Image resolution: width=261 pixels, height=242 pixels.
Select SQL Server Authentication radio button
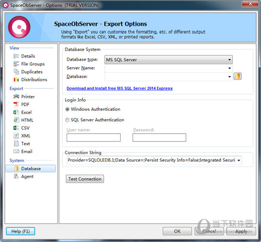67,120
